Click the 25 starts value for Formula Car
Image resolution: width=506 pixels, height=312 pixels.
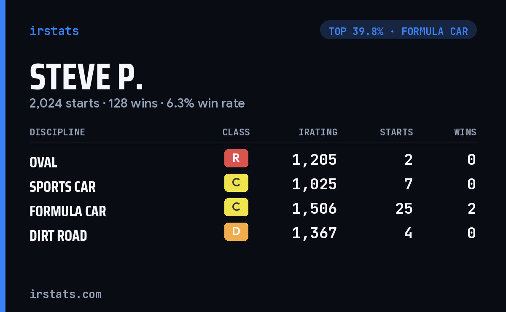[404, 209]
